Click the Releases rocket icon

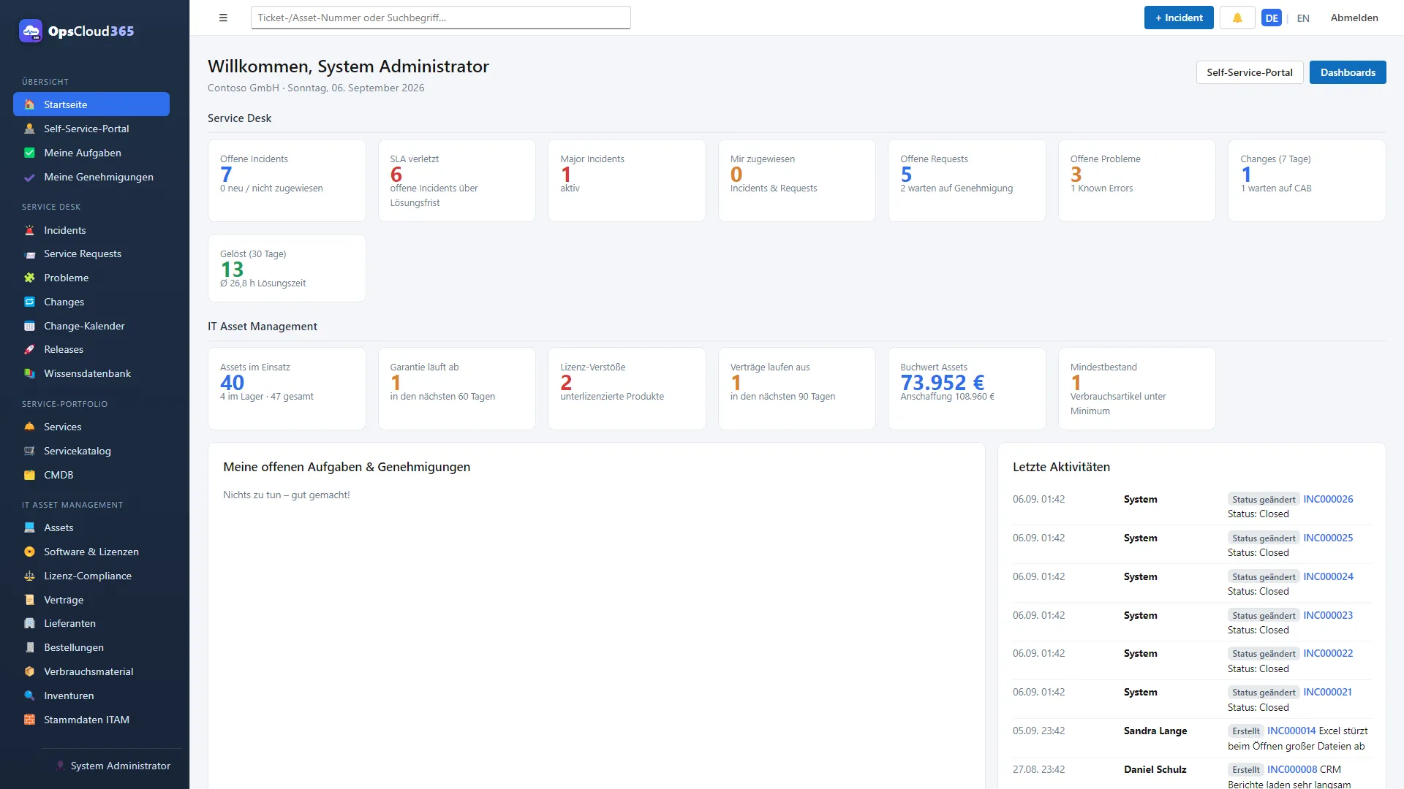tap(29, 349)
